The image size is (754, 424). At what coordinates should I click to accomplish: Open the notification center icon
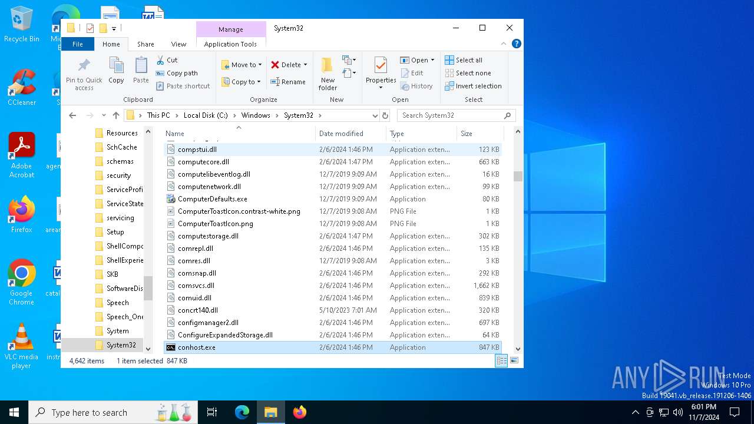pyautogui.click(x=735, y=412)
